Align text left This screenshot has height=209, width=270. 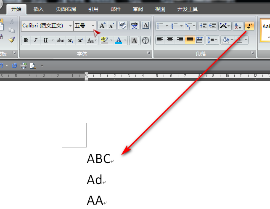tap(160, 40)
